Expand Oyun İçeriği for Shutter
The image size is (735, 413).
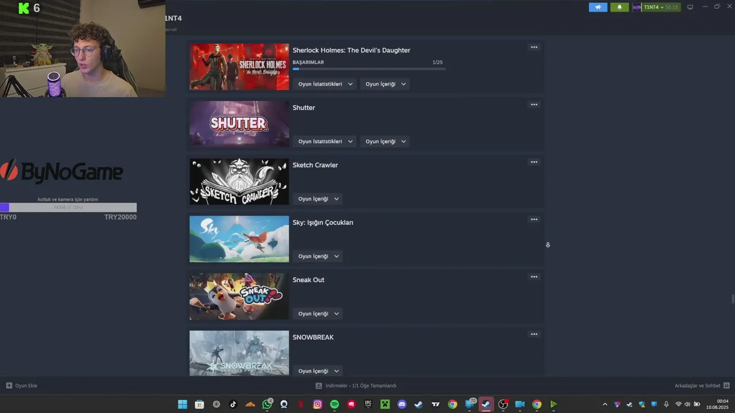point(385,141)
